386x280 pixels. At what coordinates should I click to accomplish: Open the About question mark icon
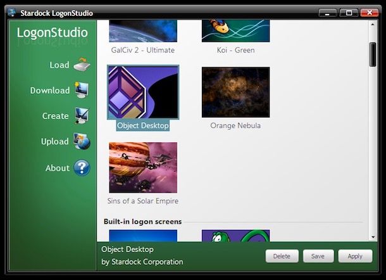coord(82,168)
